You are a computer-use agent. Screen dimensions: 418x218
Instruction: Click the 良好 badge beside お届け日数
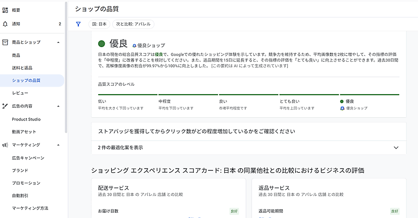click(x=234, y=211)
